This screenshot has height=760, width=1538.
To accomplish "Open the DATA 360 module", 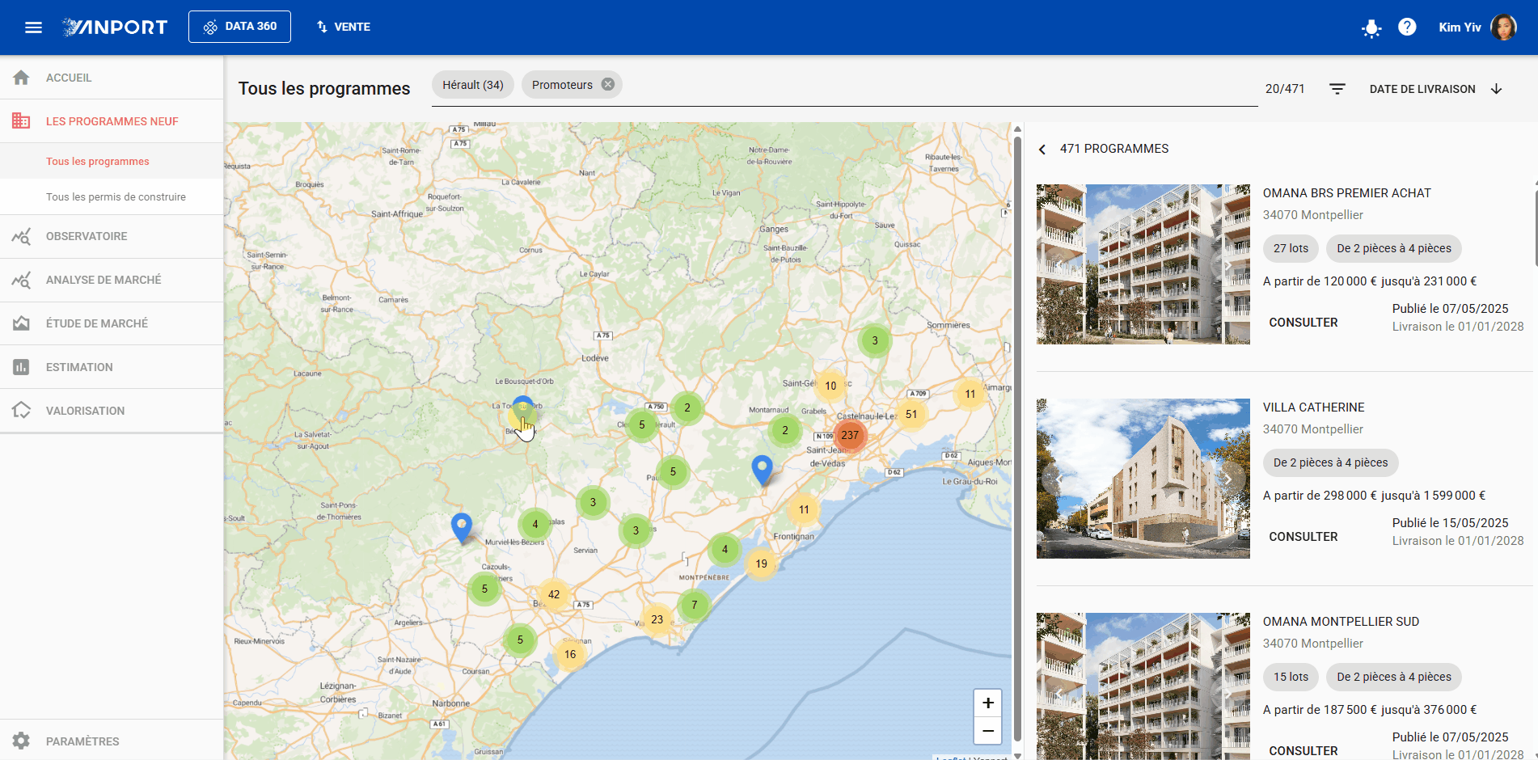I will [239, 27].
